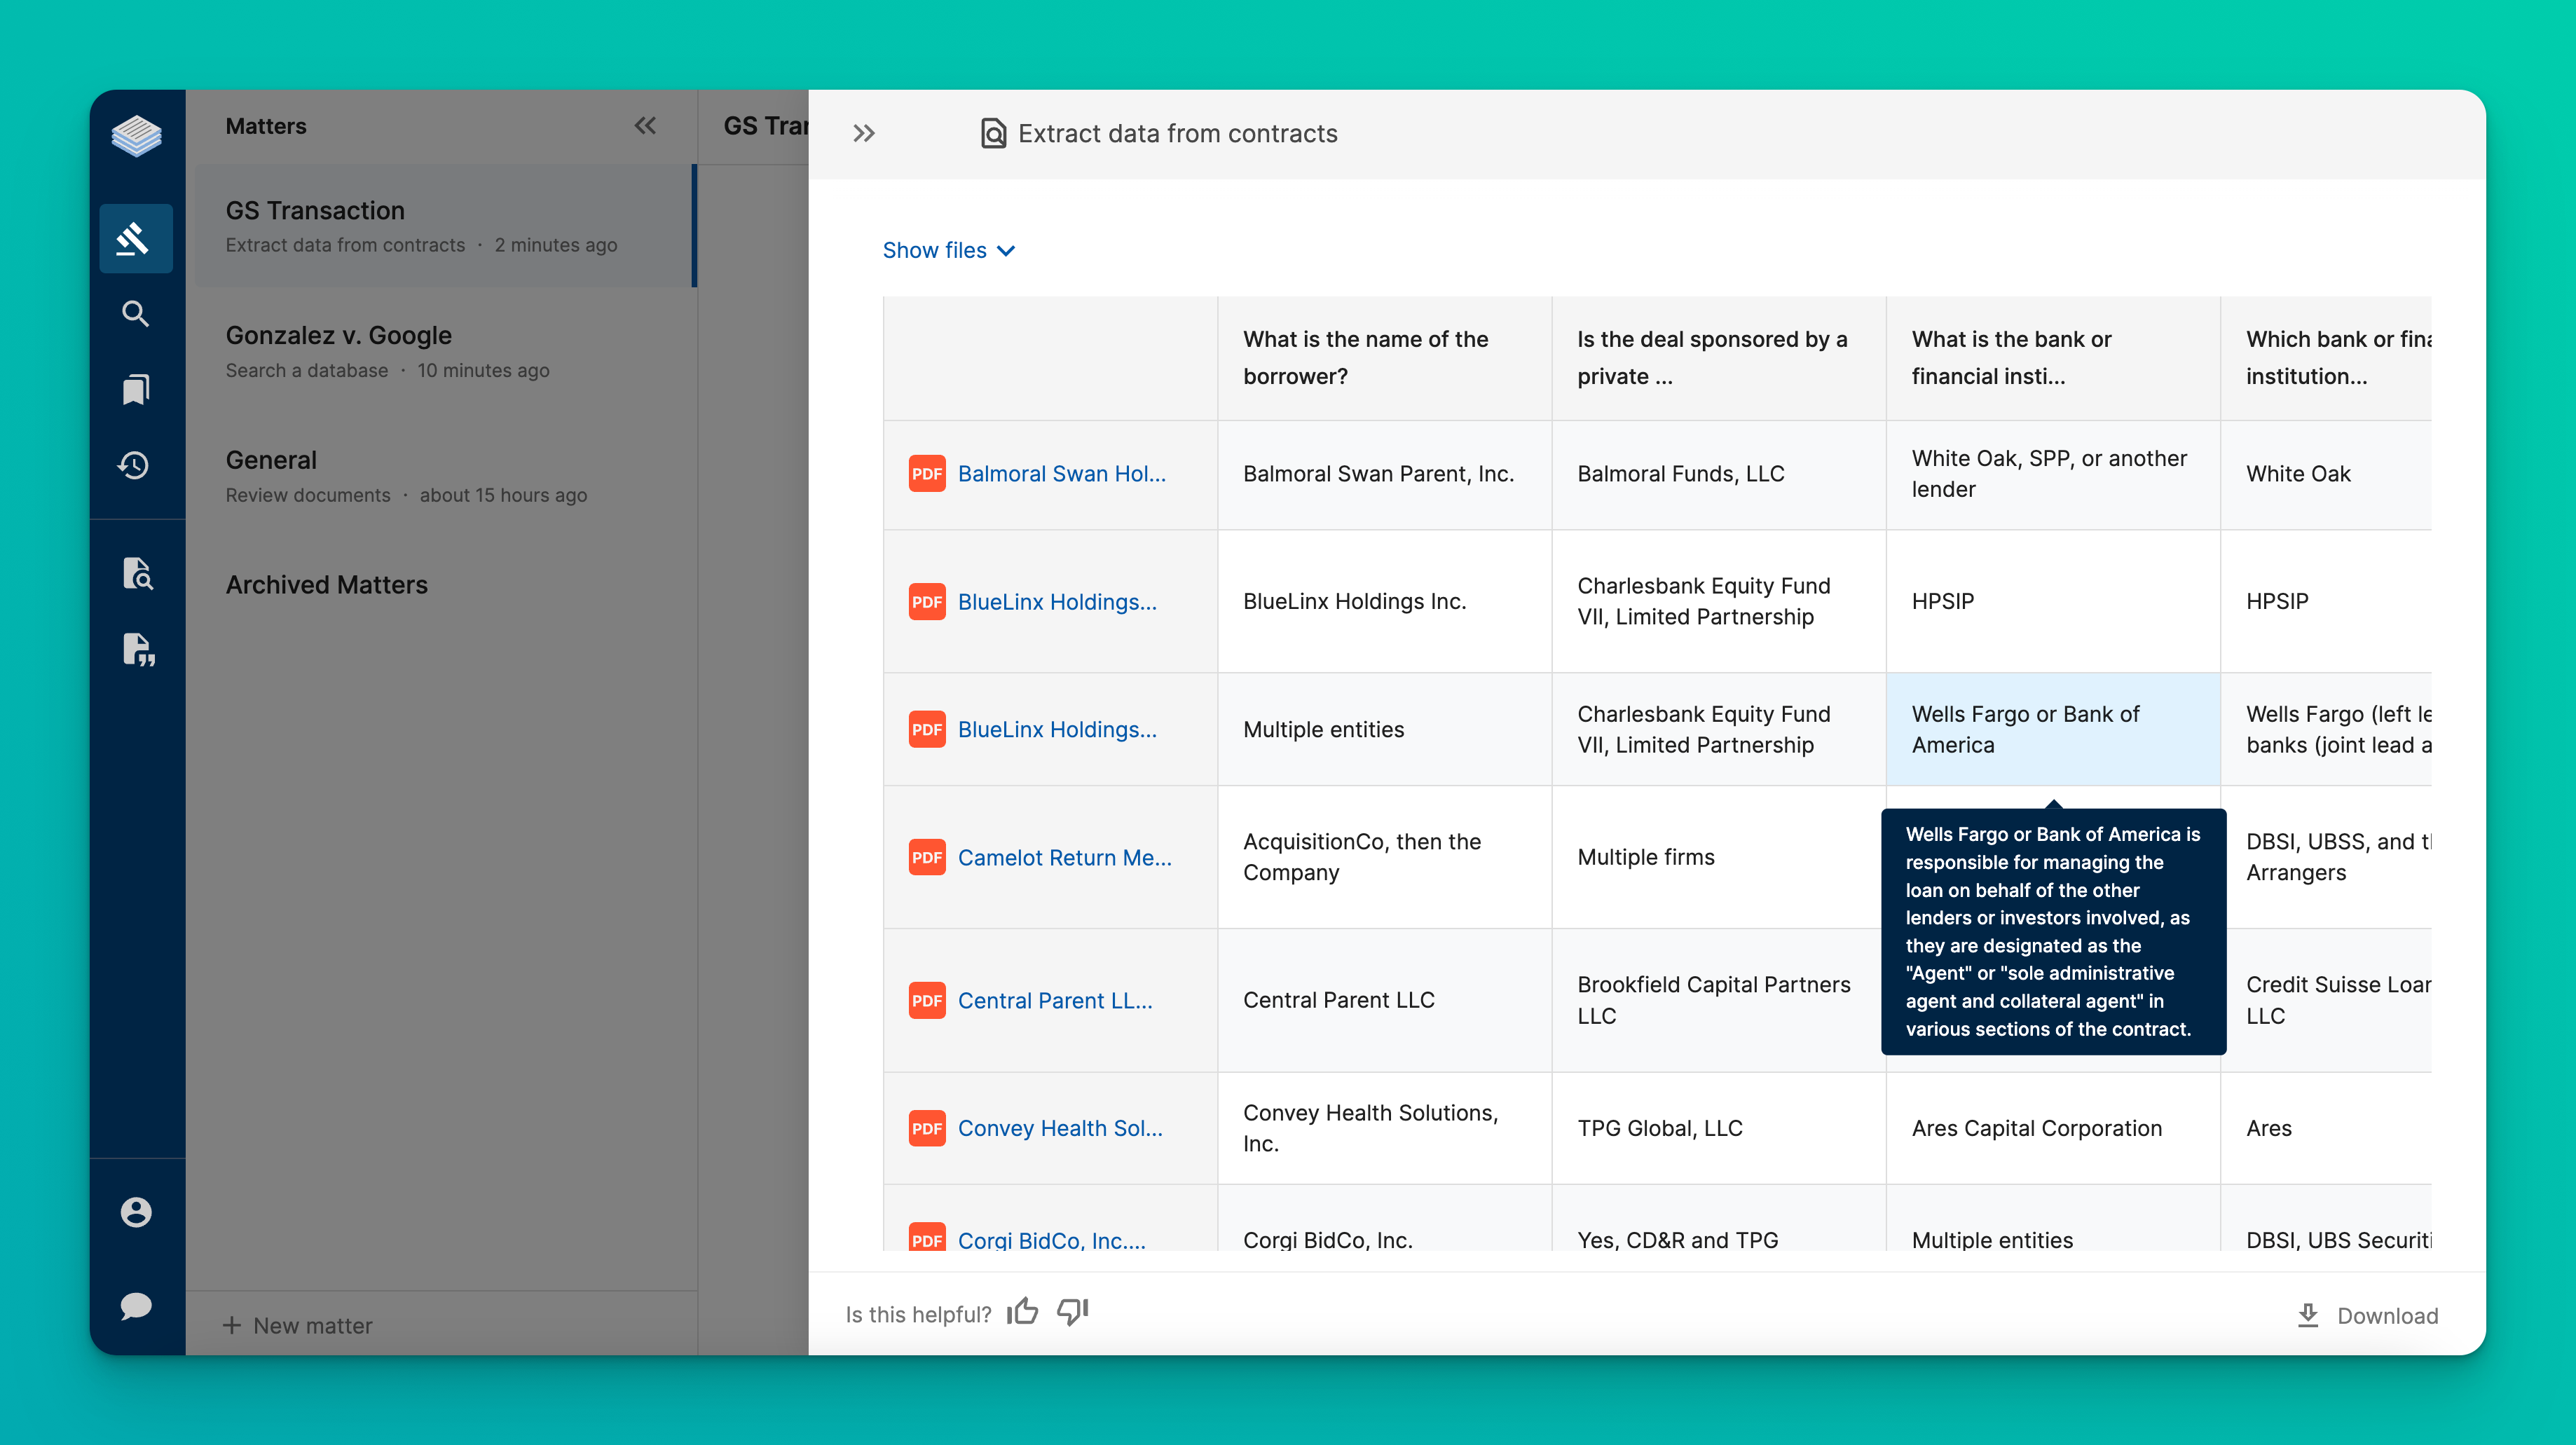Click the thumbs down feedback icon
Viewport: 2576px width, 1445px height.
tap(1072, 1312)
